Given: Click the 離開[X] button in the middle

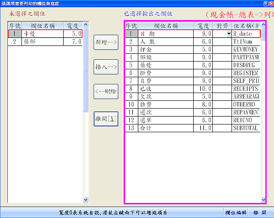Looking at the screenshot, I should (x=106, y=118).
